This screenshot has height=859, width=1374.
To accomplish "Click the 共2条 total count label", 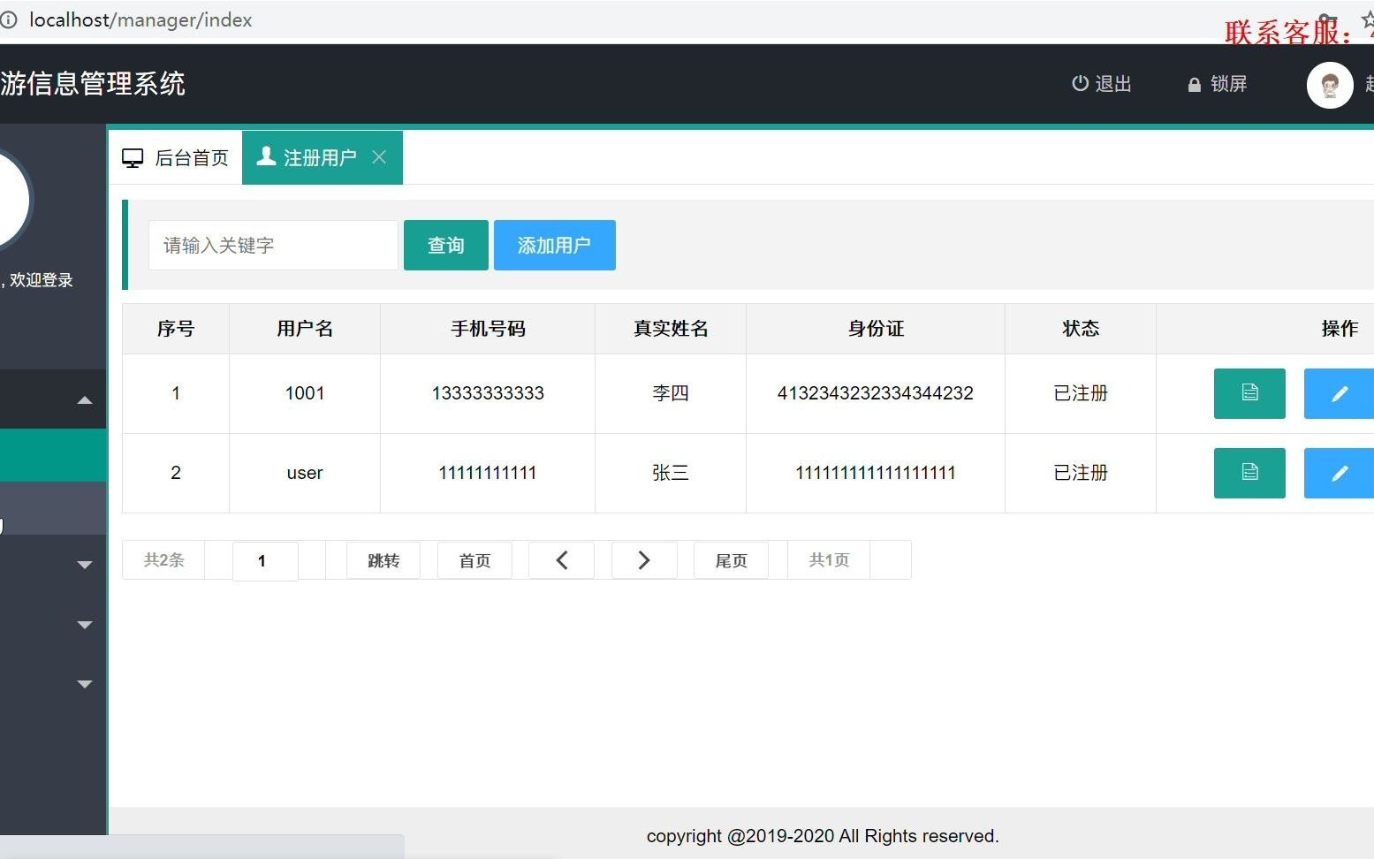I will pos(164,560).
